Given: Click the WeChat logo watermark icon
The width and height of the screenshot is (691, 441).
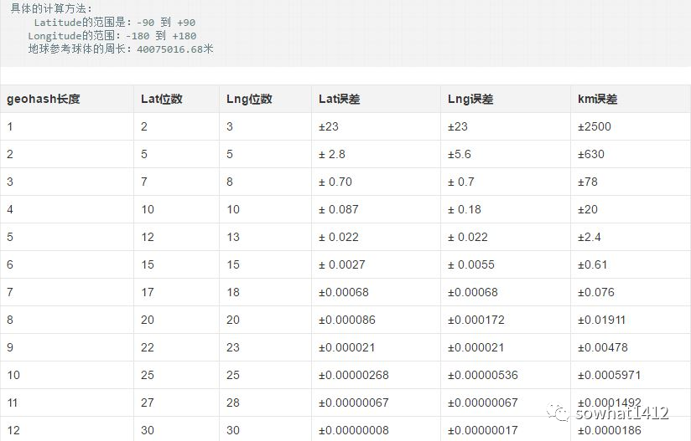Looking at the screenshot, I should click(559, 412).
